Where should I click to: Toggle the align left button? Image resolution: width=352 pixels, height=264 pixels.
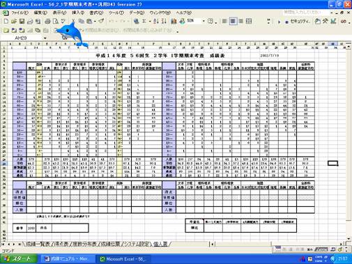(x=224, y=22)
